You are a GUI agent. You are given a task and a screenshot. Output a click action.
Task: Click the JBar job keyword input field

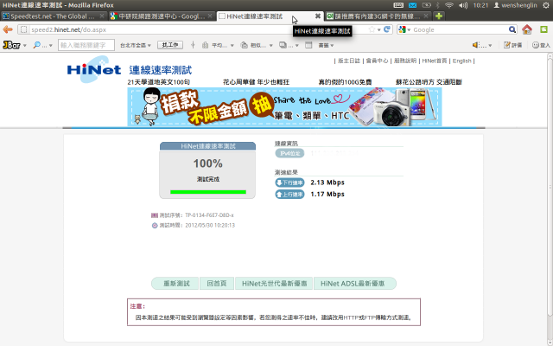point(86,45)
